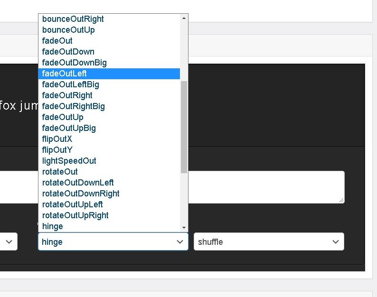
Task: Choose lightSpeedOut from the list
Action: [69, 161]
